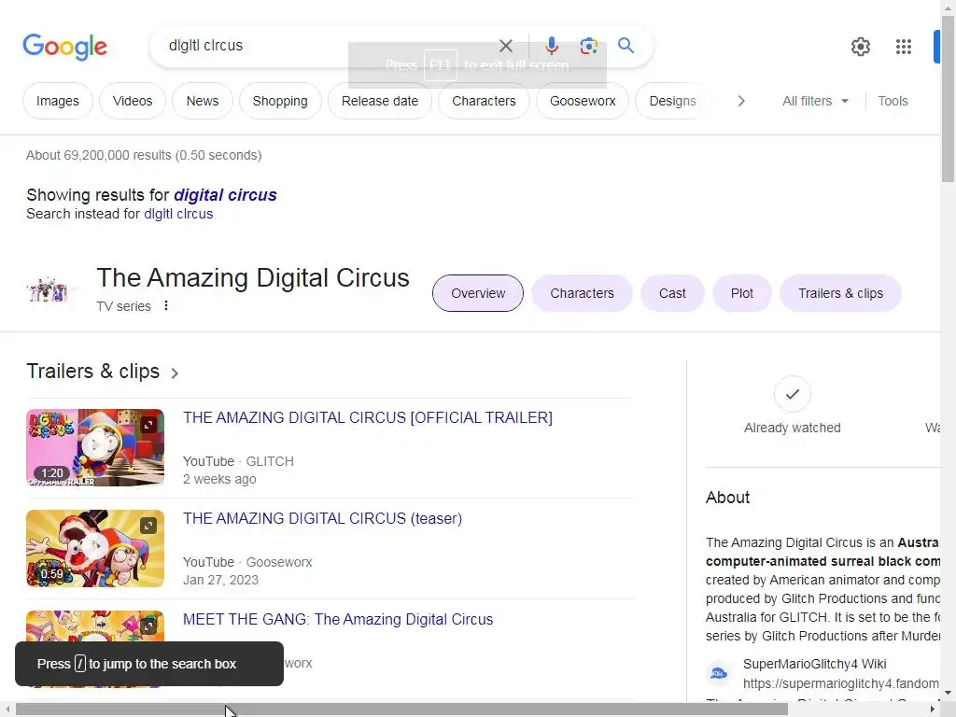
Task: Open the Tools options
Action: (x=893, y=101)
